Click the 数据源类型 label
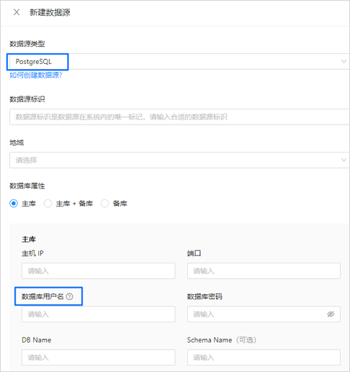Viewport: 350px width, 372px height. [27, 44]
